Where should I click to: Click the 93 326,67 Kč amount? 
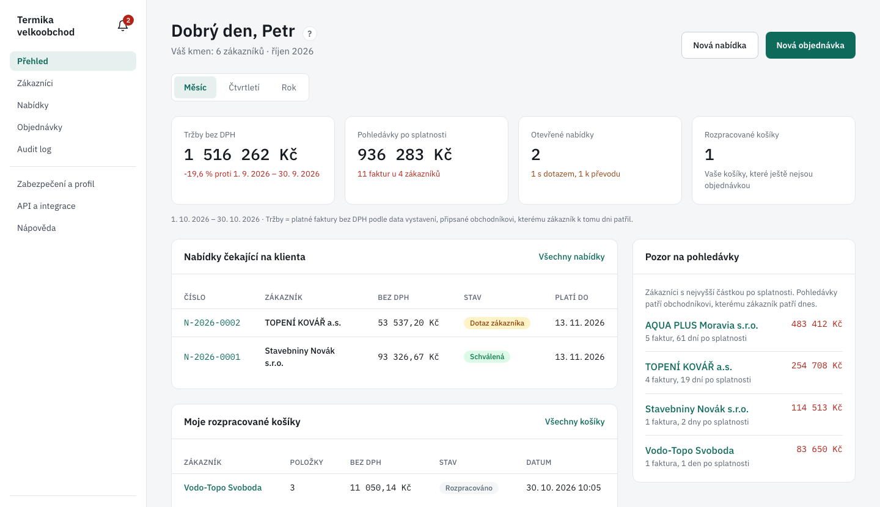408,357
